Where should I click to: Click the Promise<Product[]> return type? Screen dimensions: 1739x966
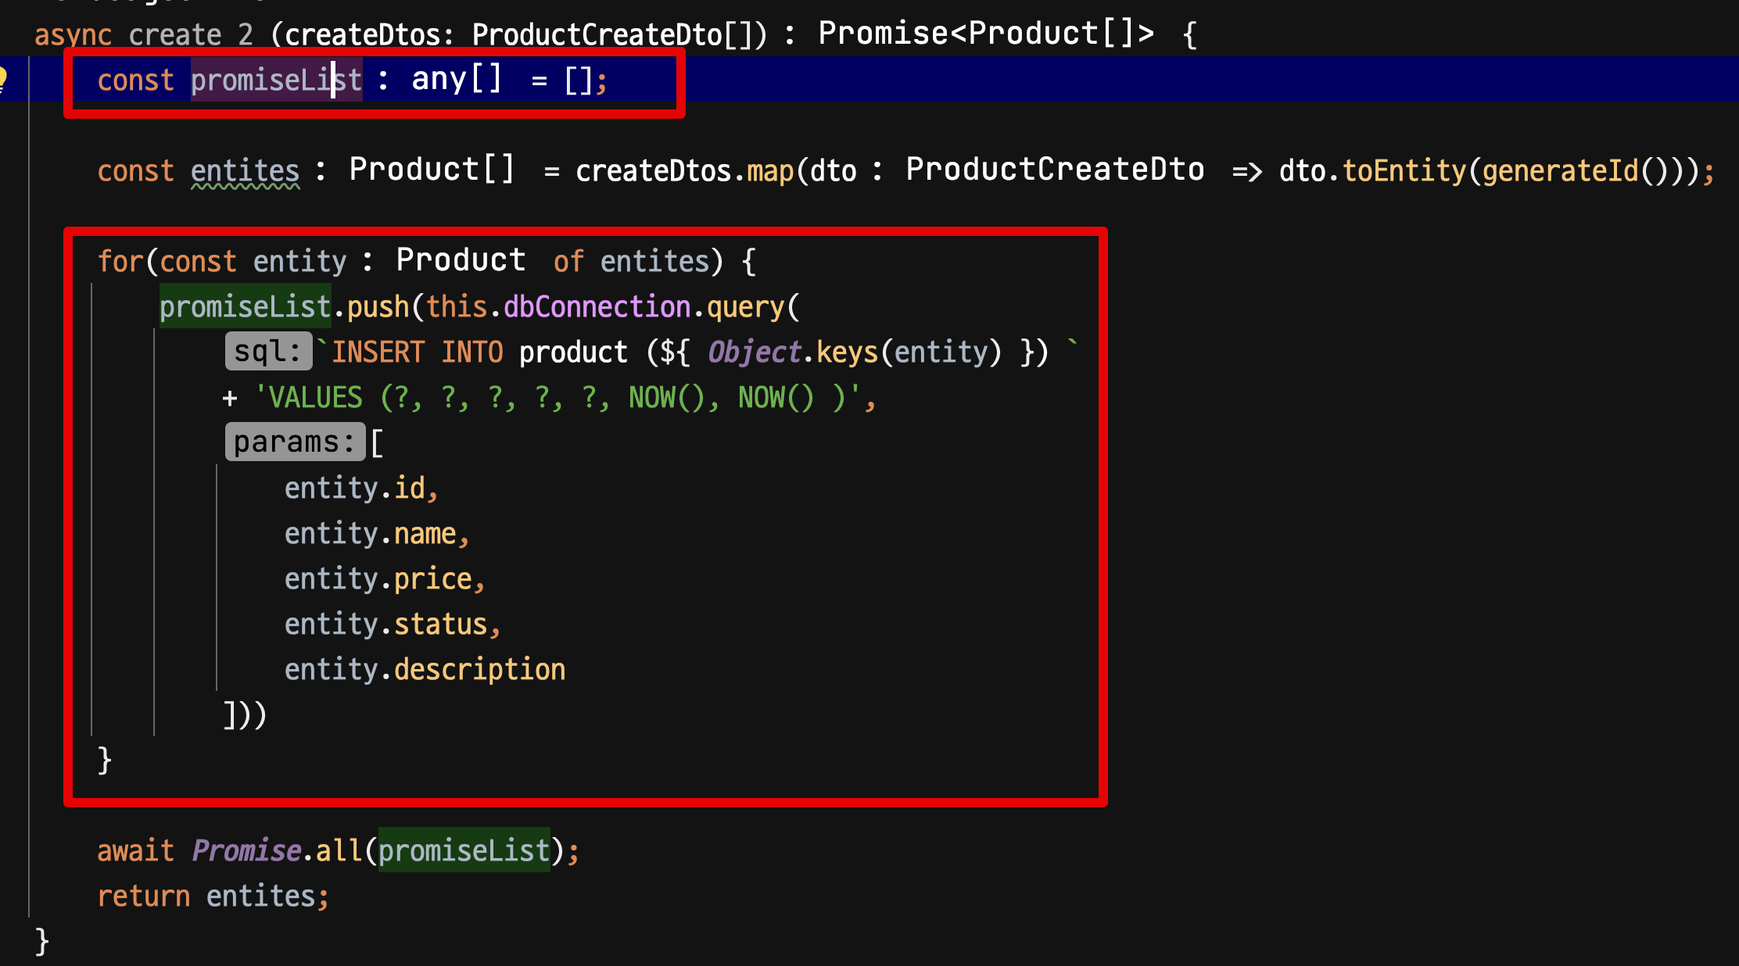click(985, 34)
